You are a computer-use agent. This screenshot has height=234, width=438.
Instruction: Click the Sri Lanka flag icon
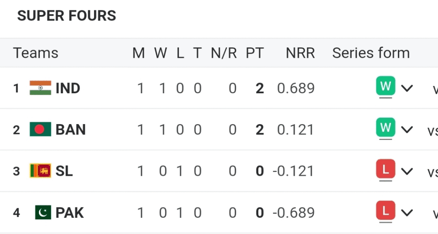[x=40, y=171]
